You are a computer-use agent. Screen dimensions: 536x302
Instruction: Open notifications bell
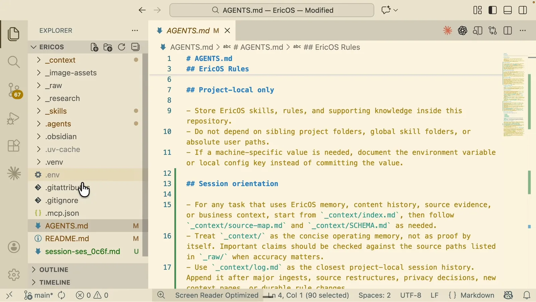527,295
